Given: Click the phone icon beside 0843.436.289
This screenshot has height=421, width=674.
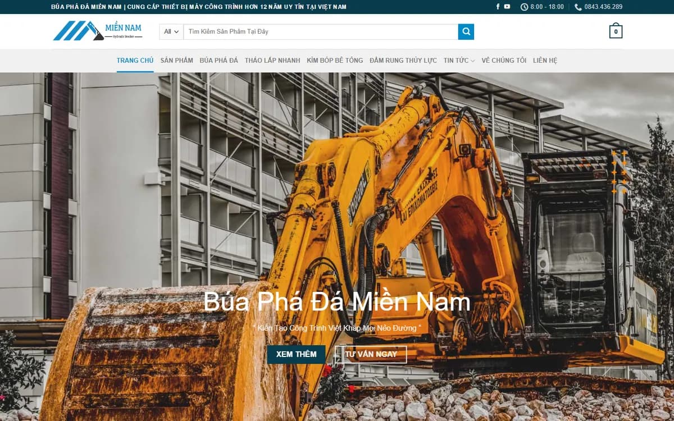Looking at the screenshot, I should point(578,7).
